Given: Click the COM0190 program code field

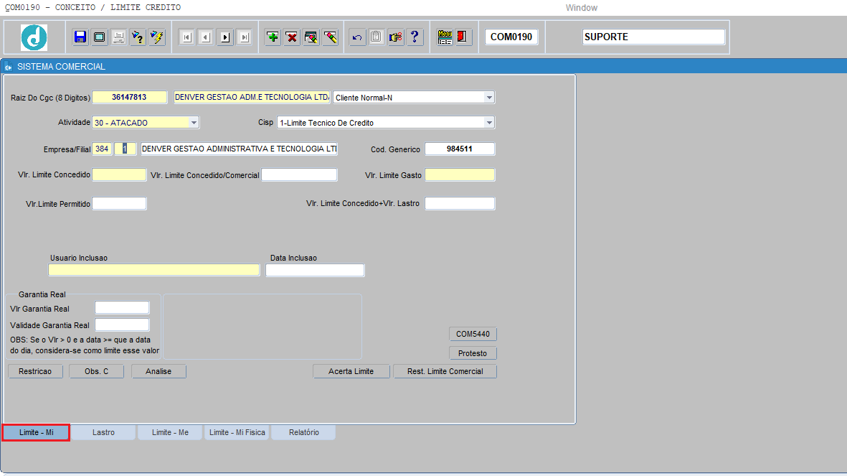Looking at the screenshot, I should coord(511,37).
